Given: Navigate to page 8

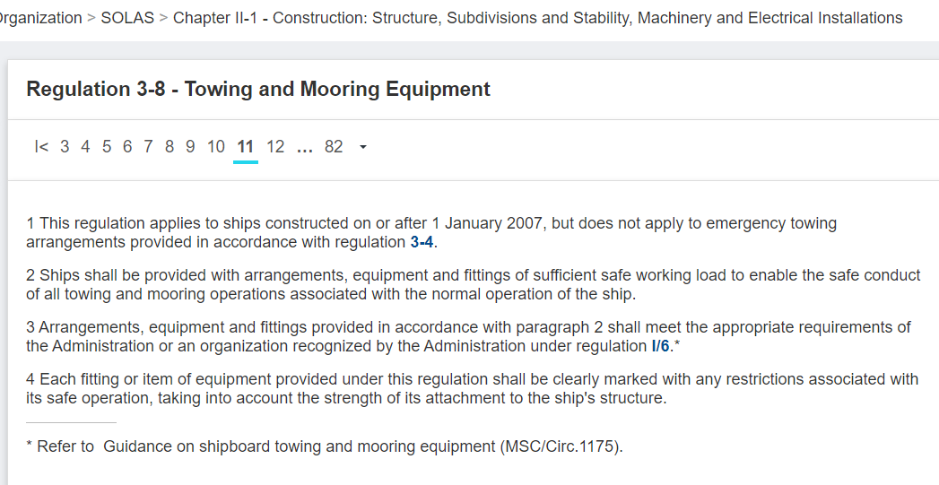Looking at the screenshot, I should point(170,147).
